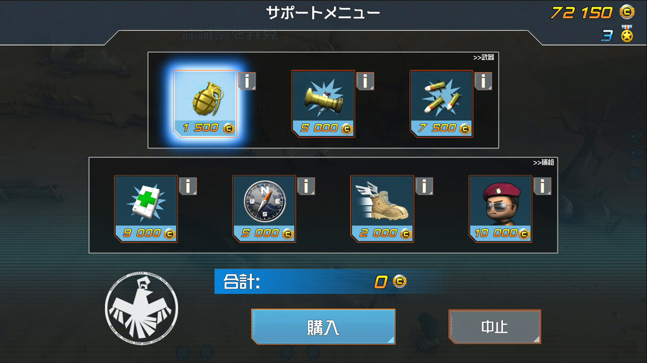647x363 pixels.
Task: Select the medkit item costing 9 000
Action: (146, 209)
